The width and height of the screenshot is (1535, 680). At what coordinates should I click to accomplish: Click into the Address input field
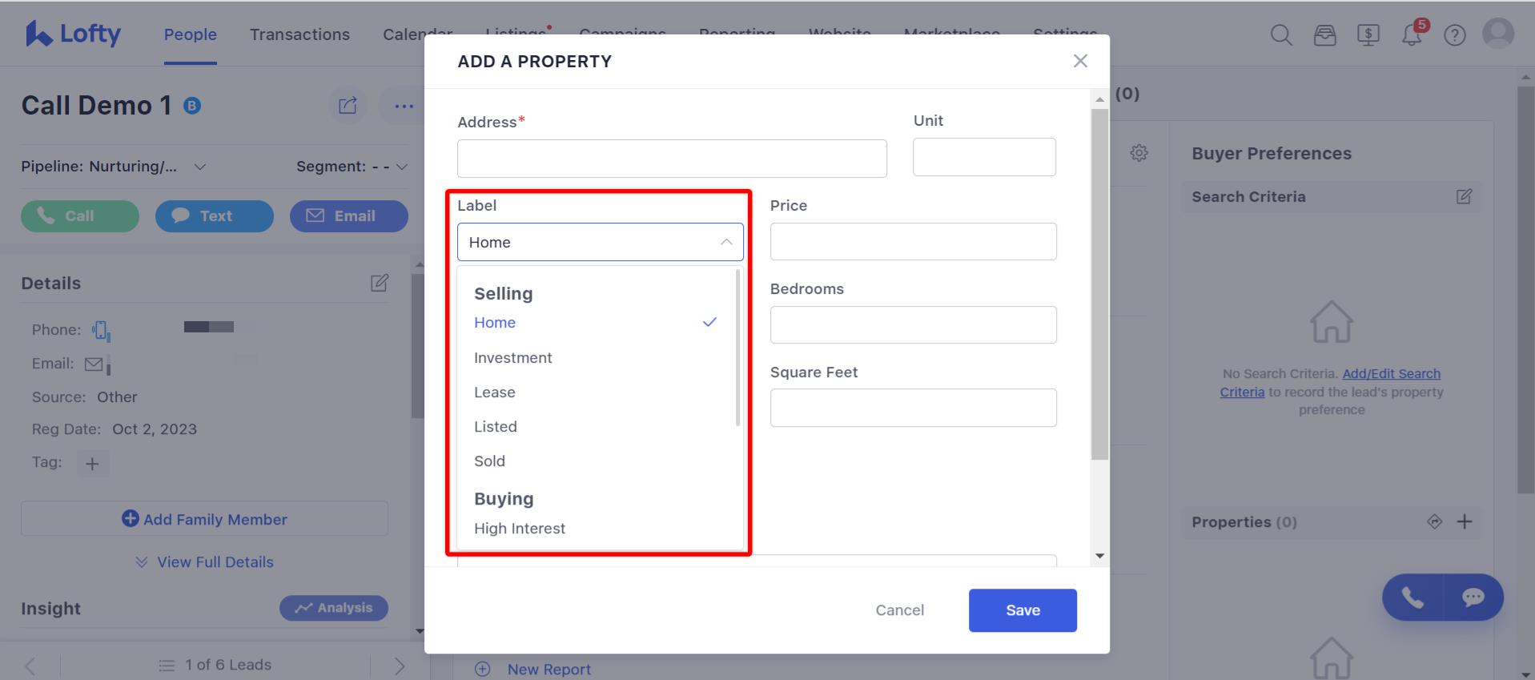click(x=672, y=159)
